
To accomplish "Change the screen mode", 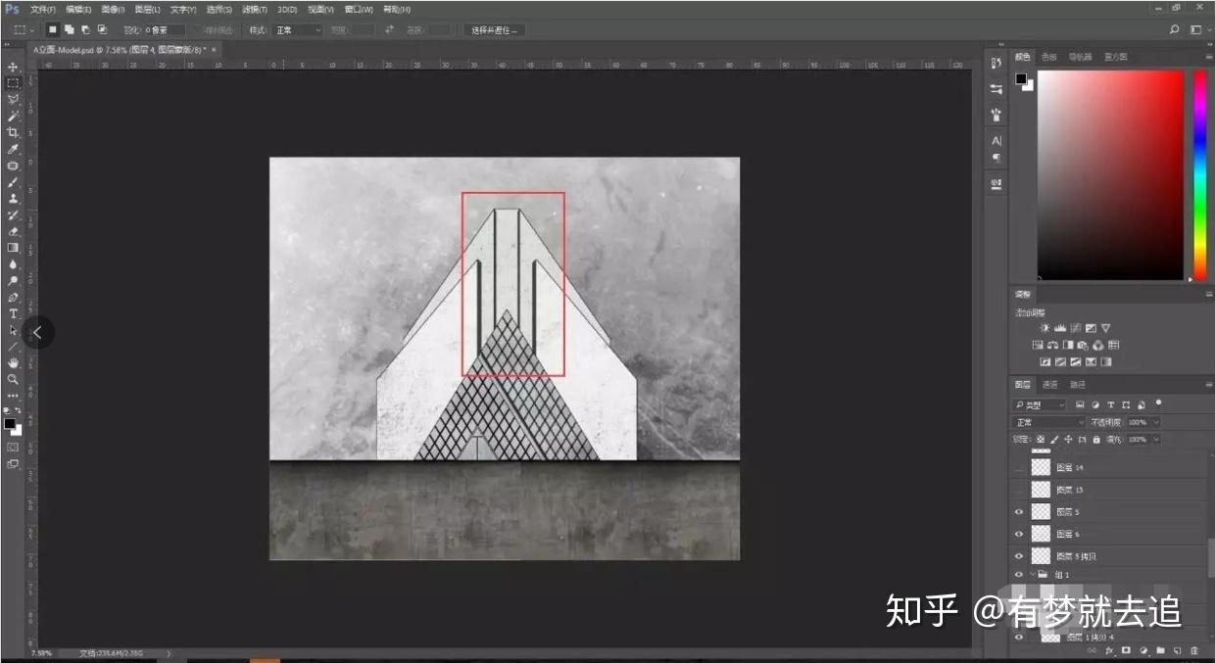I will [13, 463].
